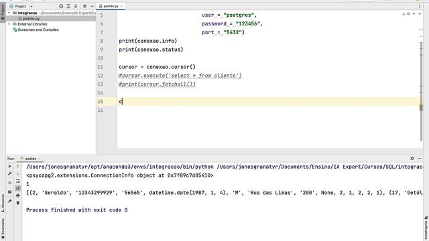Open editor tabs more options menu
The width and height of the screenshot is (429, 241).
click(x=420, y=6)
